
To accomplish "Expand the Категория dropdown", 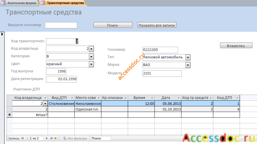I will (91, 56).
